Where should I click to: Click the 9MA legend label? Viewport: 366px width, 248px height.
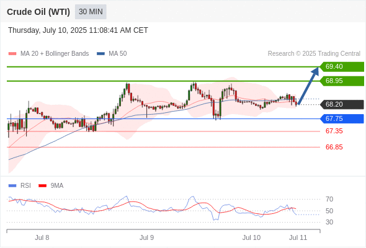tap(57, 186)
